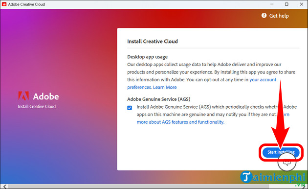This screenshot has width=308, height=189.
Task: Close the Adobe Creative Cloud window
Action: click(x=302, y=4)
